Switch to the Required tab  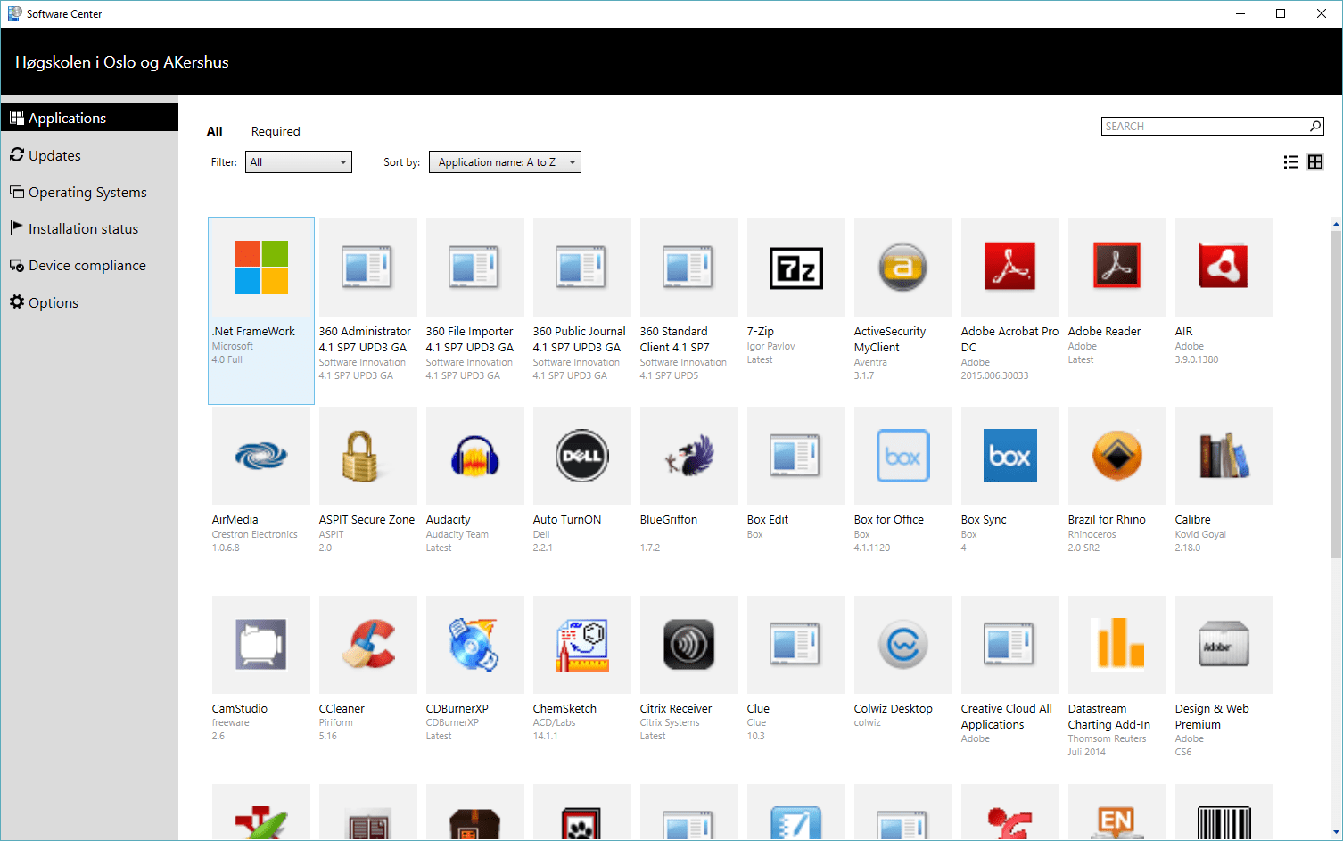pos(275,131)
